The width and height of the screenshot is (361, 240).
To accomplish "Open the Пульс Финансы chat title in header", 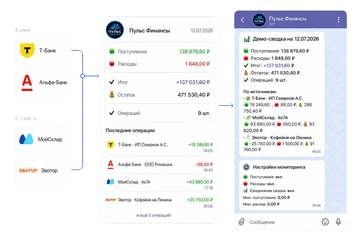I will point(288,19).
